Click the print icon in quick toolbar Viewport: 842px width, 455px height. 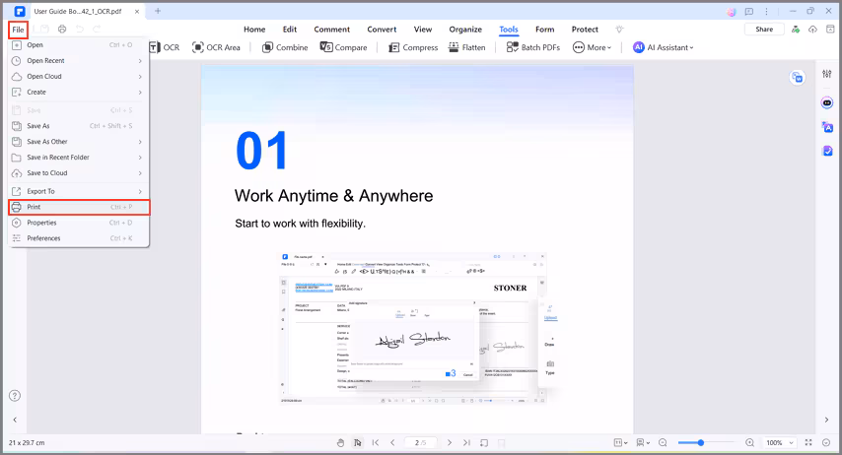pyautogui.click(x=62, y=29)
